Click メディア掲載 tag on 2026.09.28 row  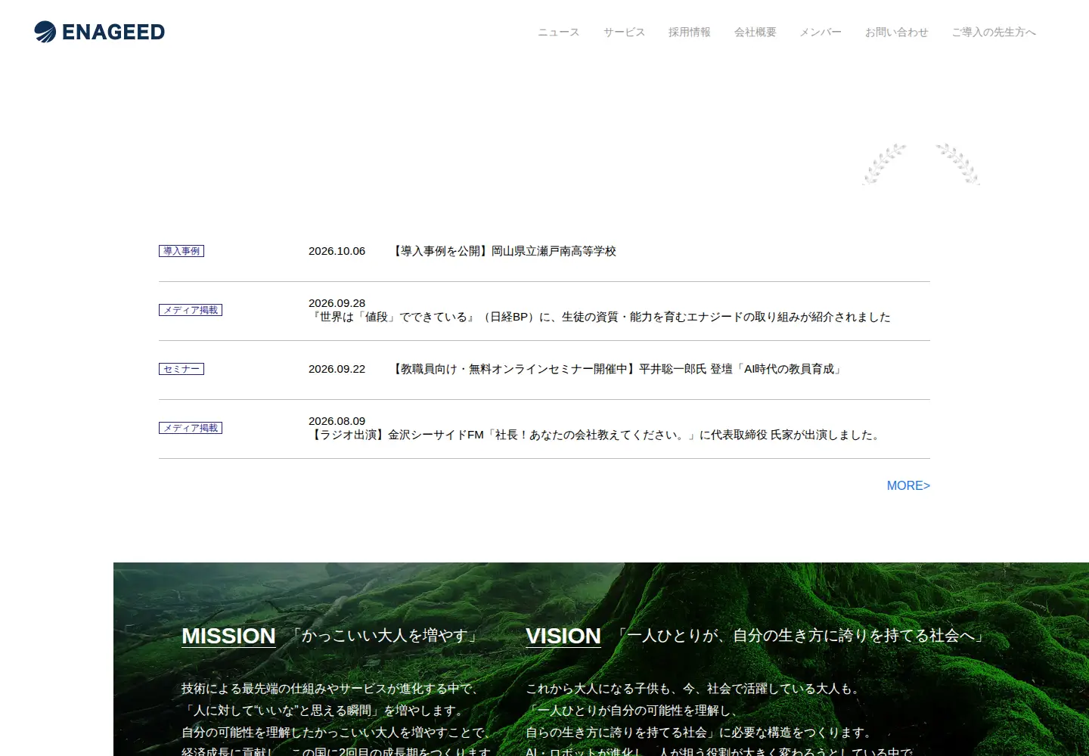[x=191, y=310]
